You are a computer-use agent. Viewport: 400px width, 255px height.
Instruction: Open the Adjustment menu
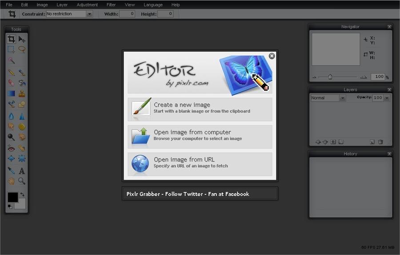(87, 4)
